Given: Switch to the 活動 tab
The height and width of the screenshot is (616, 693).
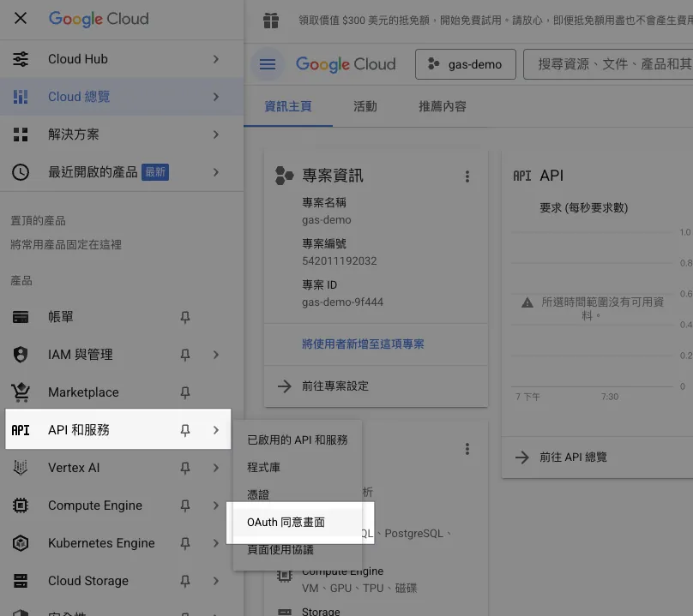Looking at the screenshot, I should [x=365, y=106].
